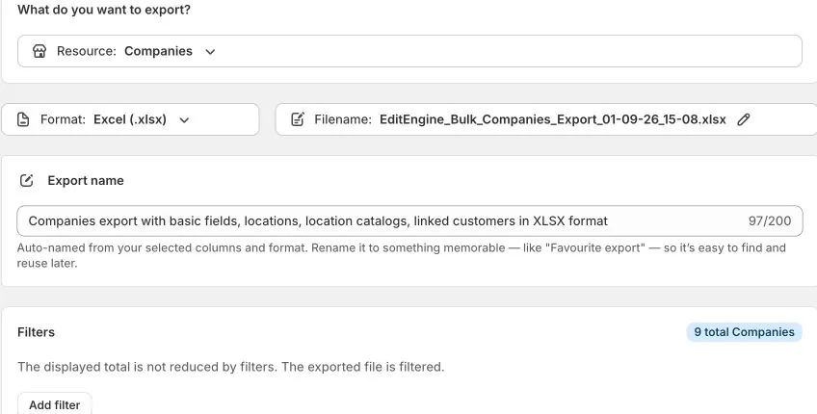The width and height of the screenshot is (817, 414).
Task: Click the 'What do you want to export?' heading
Action: coord(104,10)
